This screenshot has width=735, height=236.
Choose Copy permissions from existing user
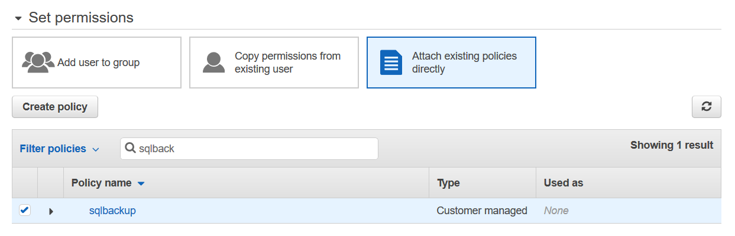coord(274,63)
